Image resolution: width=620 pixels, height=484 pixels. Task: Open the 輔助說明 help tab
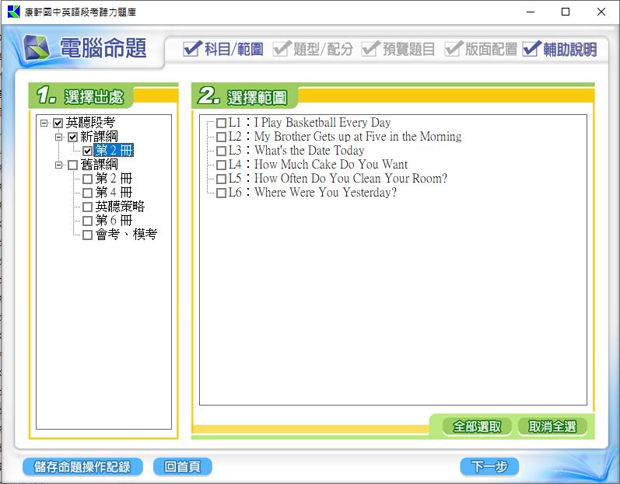560,50
